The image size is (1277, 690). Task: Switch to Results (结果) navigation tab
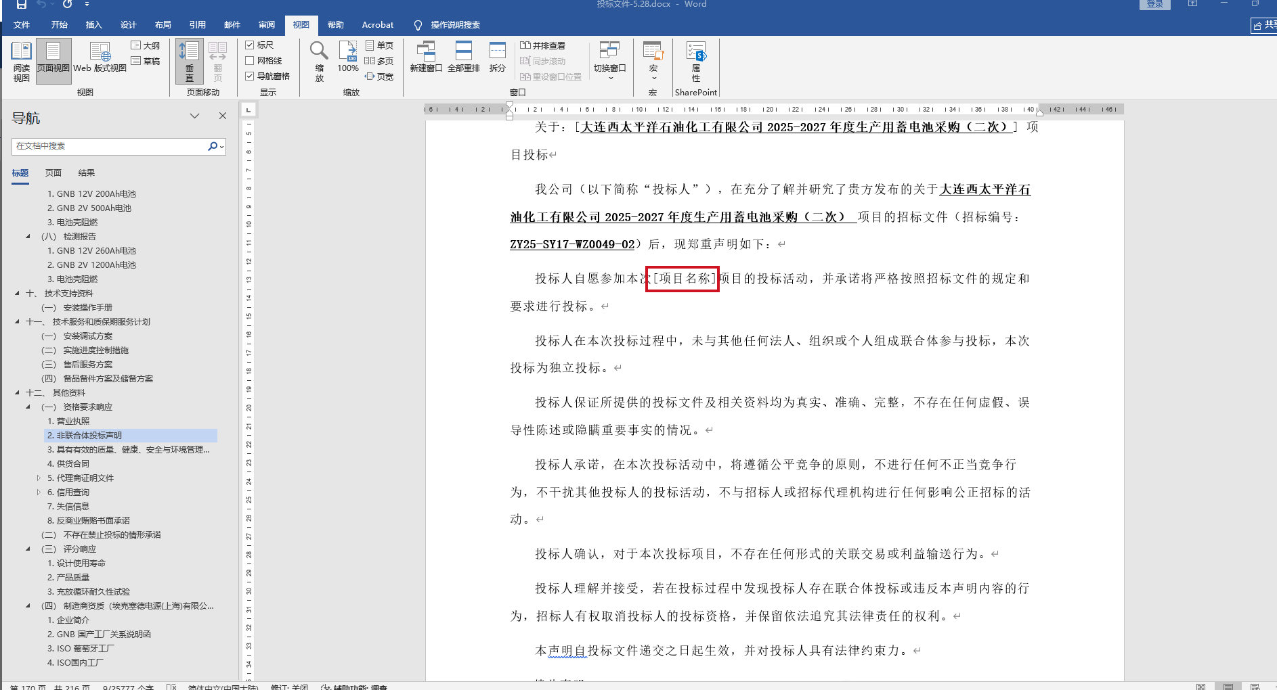click(x=87, y=173)
